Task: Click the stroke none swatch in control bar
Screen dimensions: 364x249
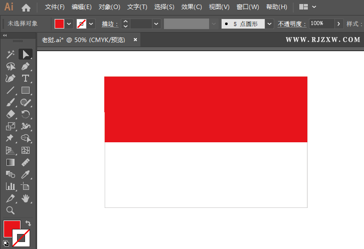Action: tap(82, 24)
